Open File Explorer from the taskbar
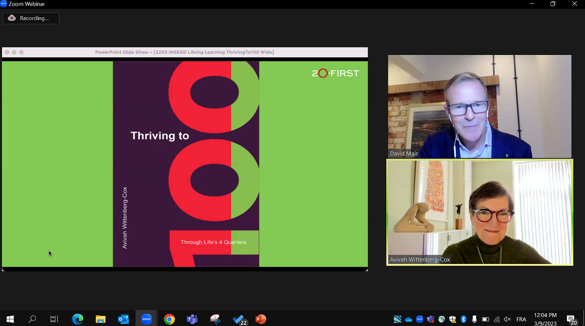 [x=100, y=319]
